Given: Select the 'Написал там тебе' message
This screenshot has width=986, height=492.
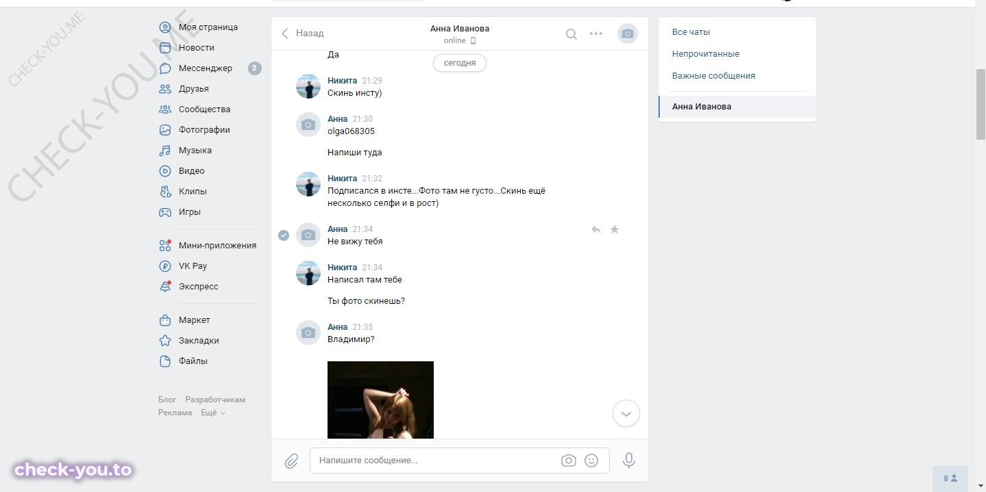Looking at the screenshot, I should (365, 280).
